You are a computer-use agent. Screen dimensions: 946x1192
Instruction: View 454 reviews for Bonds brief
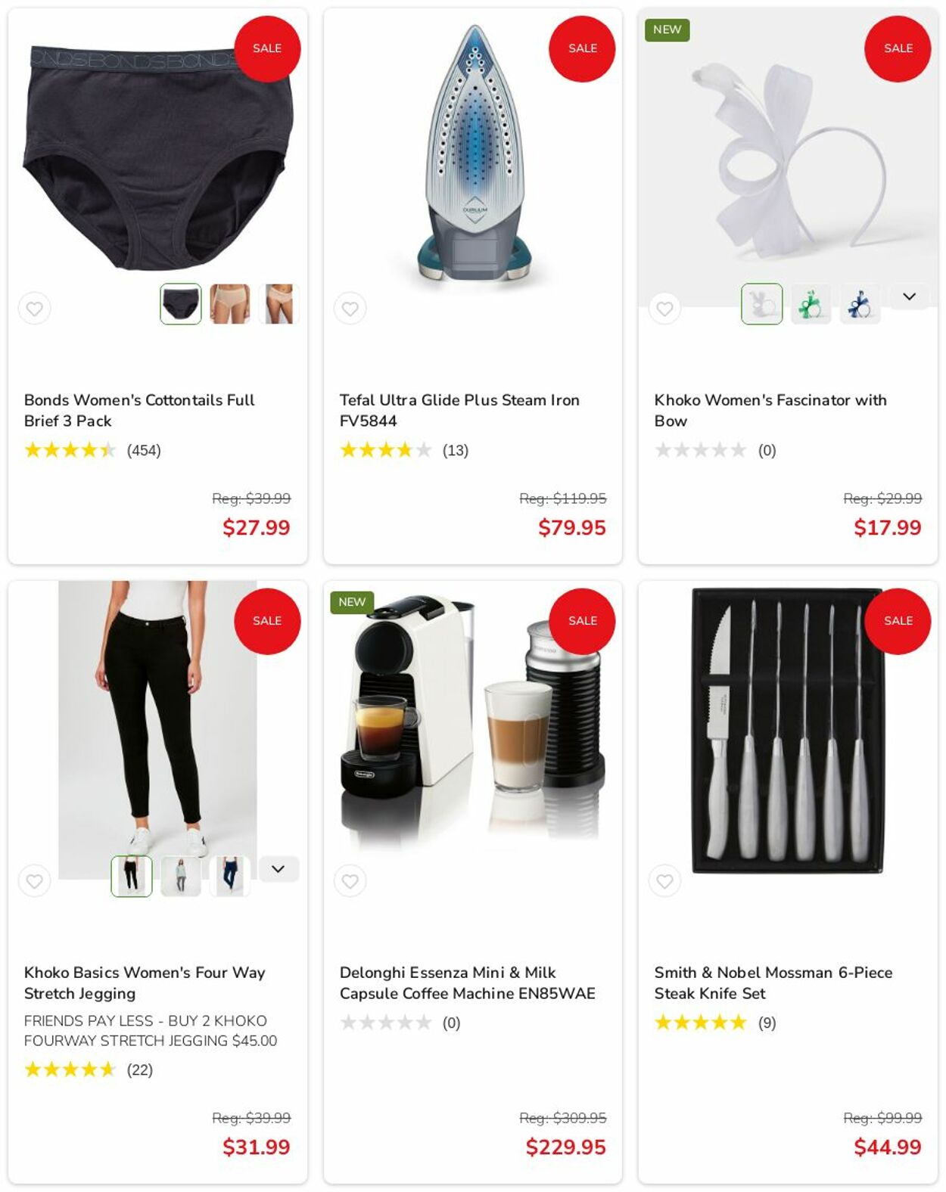[x=144, y=451]
